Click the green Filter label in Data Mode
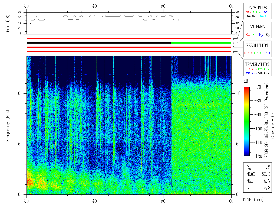Screen dimensions: 277x208 (x=257, y=12)
